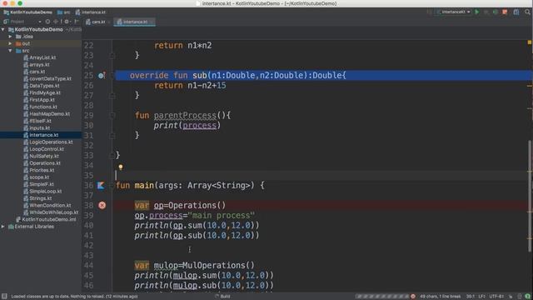Click fold end marker on line 23
The height and width of the screenshot is (300, 533).
tap(112, 56)
